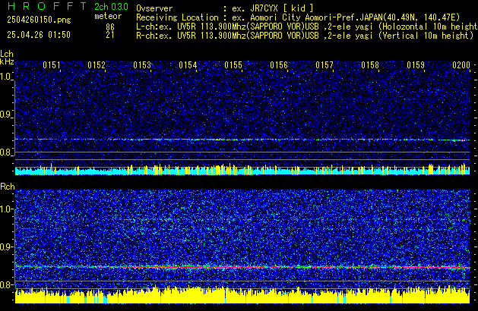The height and width of the screenshot is (311, 478).
Task: Click the 'meteor' label
Action: (x=108, y=16)
